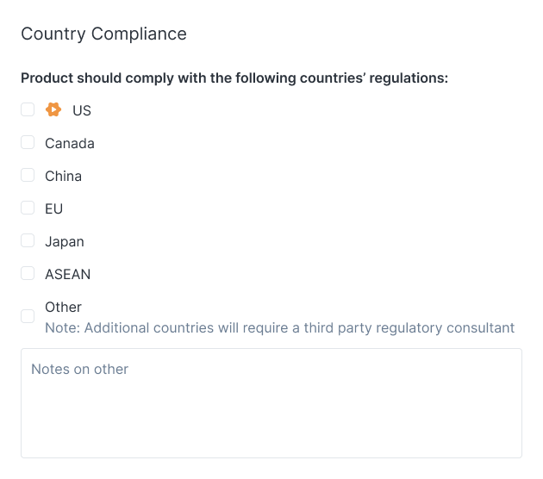543x479 pixels.
Task: Check the Other countries checkbox
Action: (28, 316)
